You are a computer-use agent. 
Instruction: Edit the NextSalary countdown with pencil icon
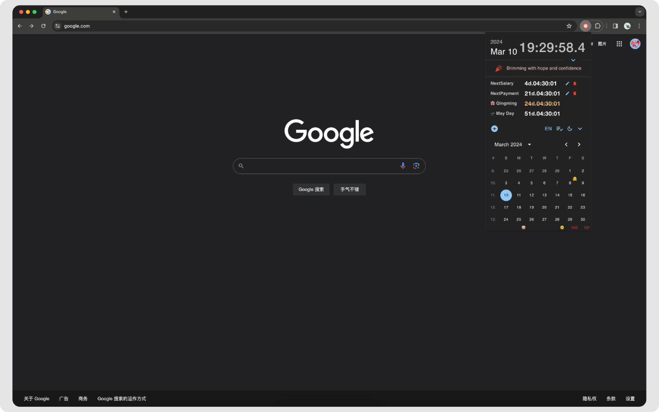tap(567, 83)
